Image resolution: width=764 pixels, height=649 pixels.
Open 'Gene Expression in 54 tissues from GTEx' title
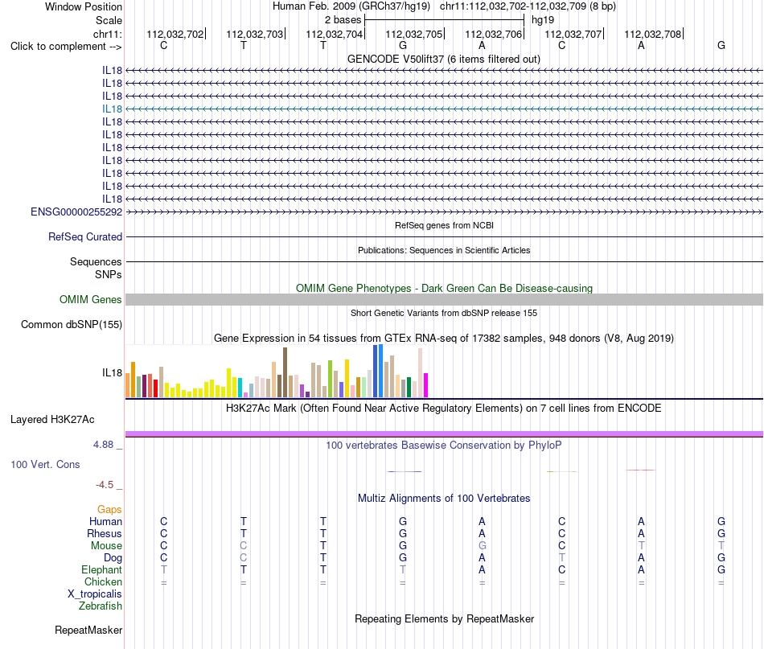pyautogui.click(x=444, y=338)
